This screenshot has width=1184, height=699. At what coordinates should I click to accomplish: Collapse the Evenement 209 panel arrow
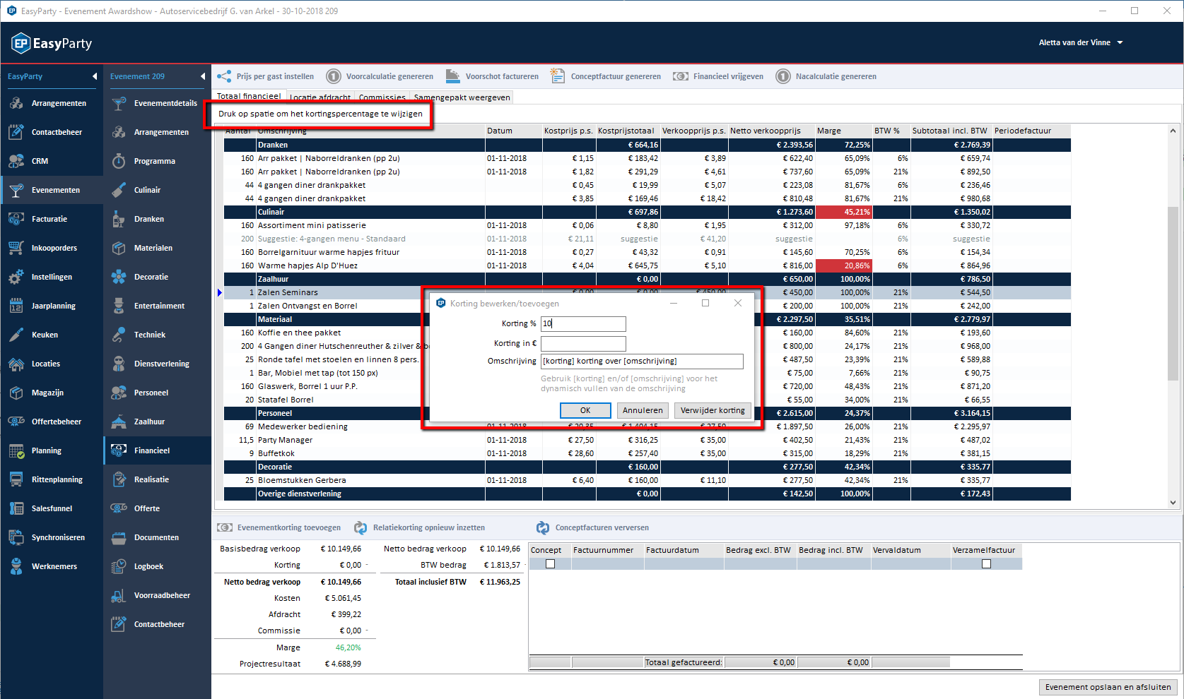coord(203,76)
